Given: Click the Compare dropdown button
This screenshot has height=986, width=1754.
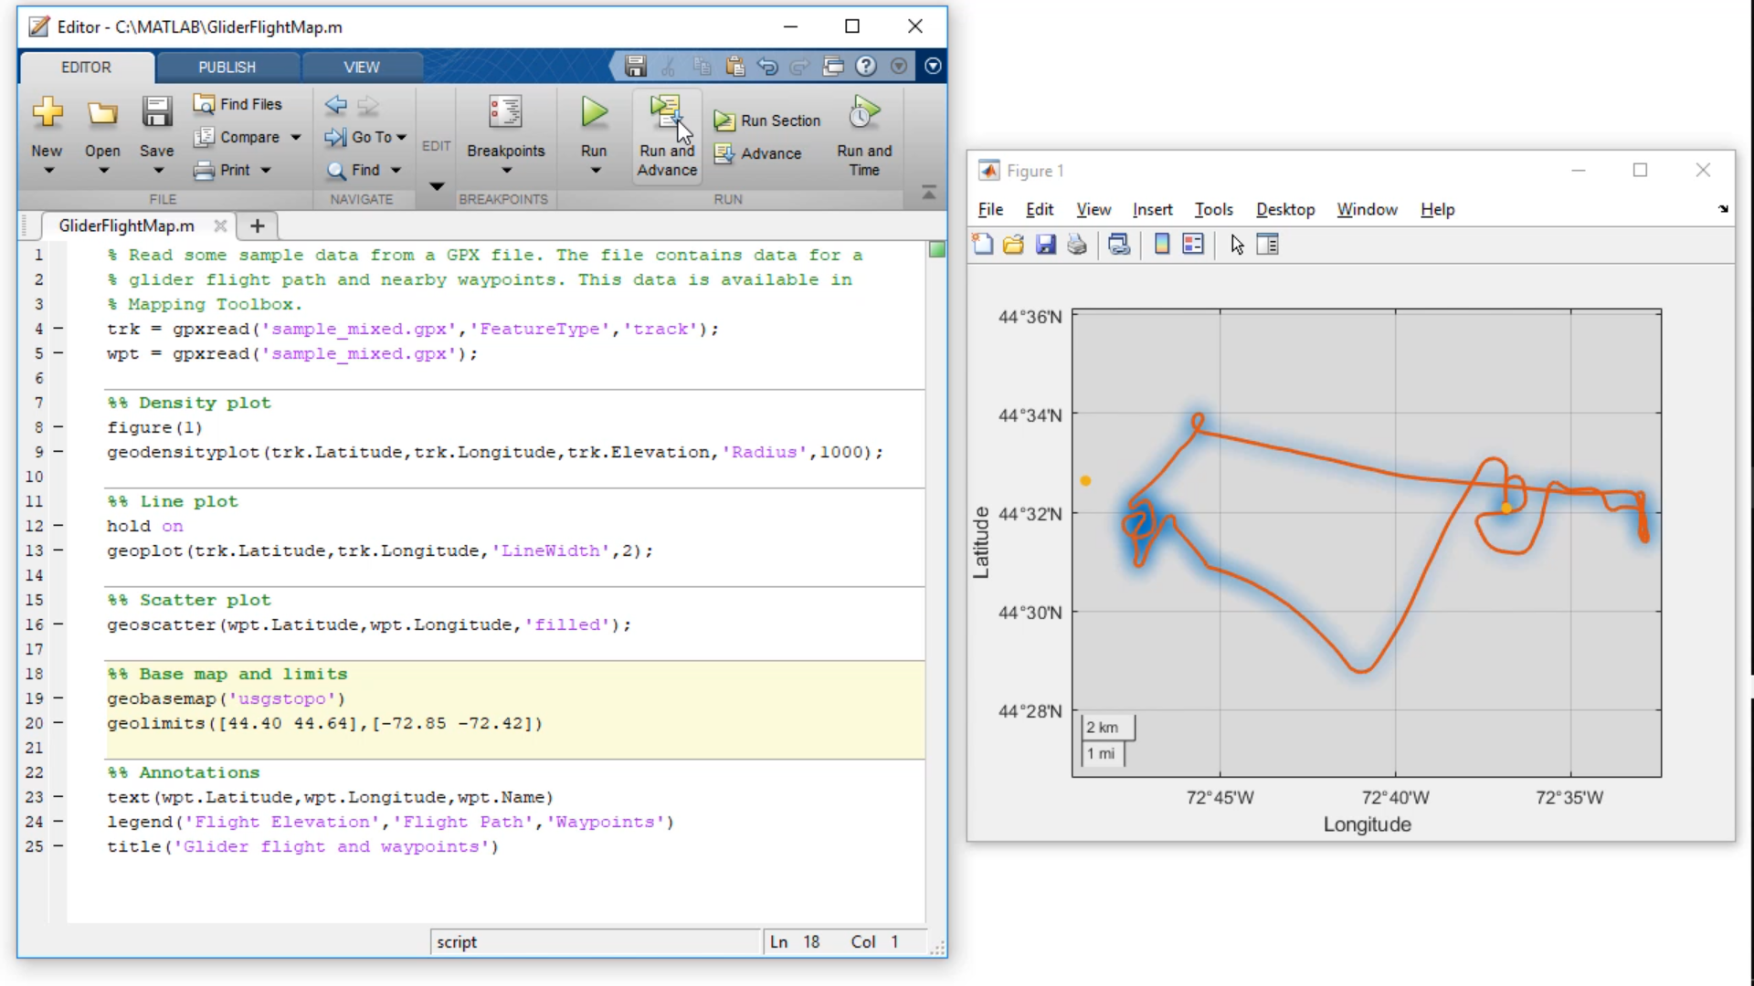Looking at the screenshot, I should (x=294, y=136).
